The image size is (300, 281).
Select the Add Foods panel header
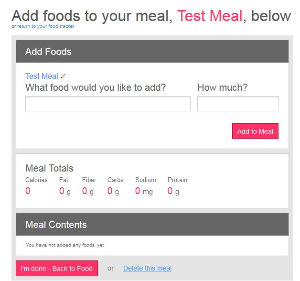point(152,51)
